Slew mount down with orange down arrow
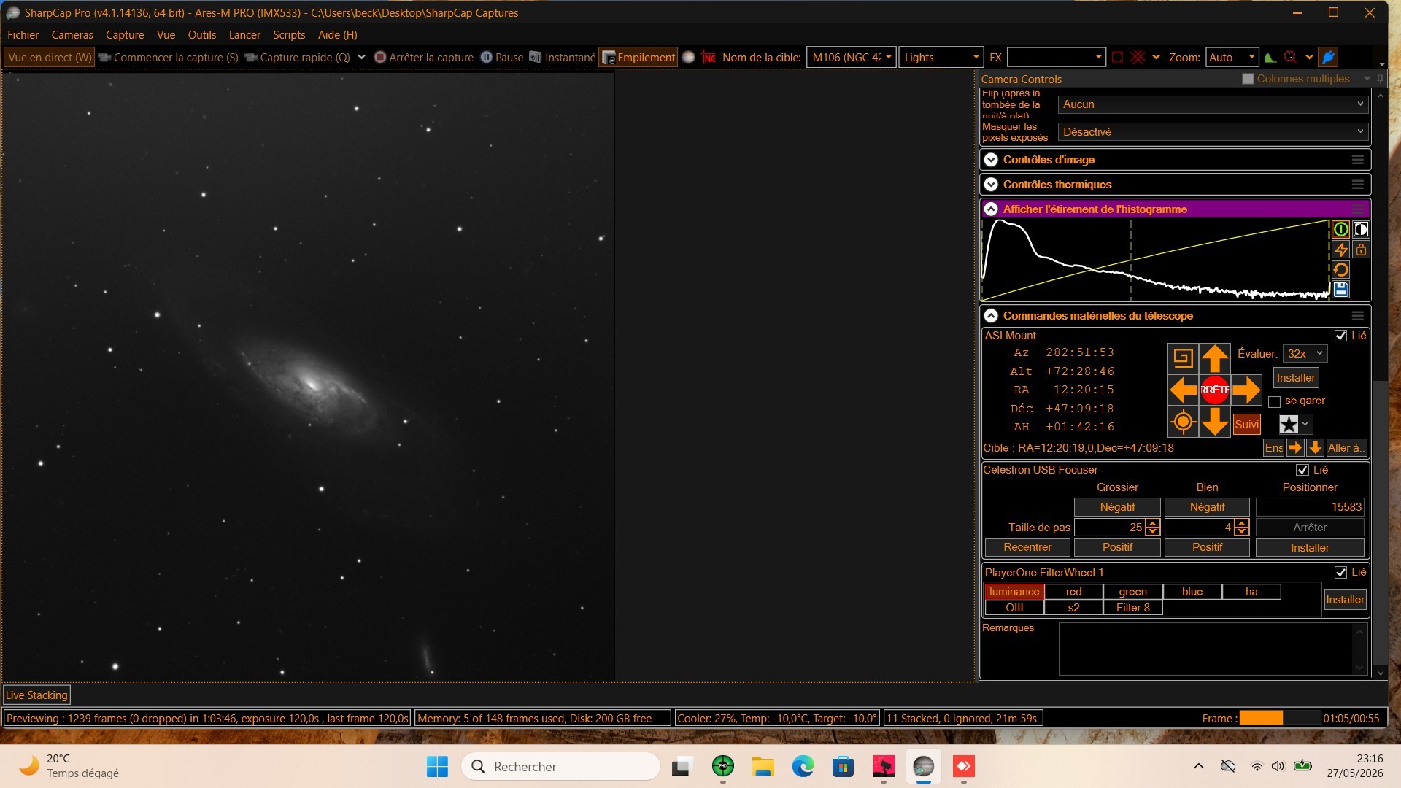This screenshot has width=1401, height=788. pos(1215,422)
